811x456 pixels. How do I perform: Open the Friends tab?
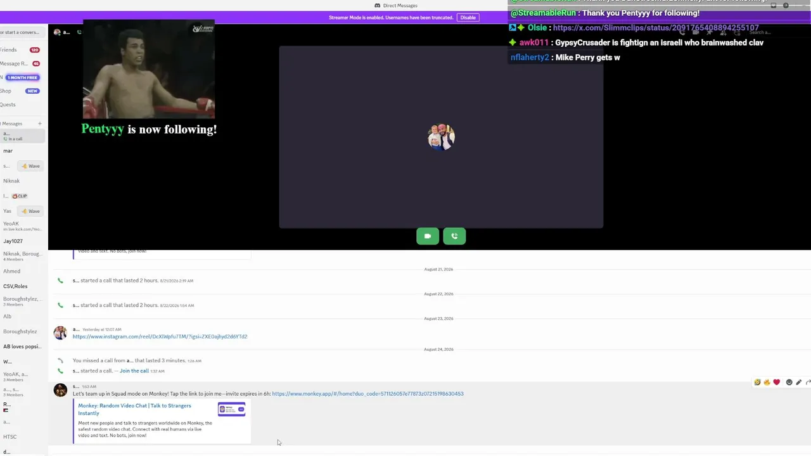pyautogui.click(x=22, y=50)
